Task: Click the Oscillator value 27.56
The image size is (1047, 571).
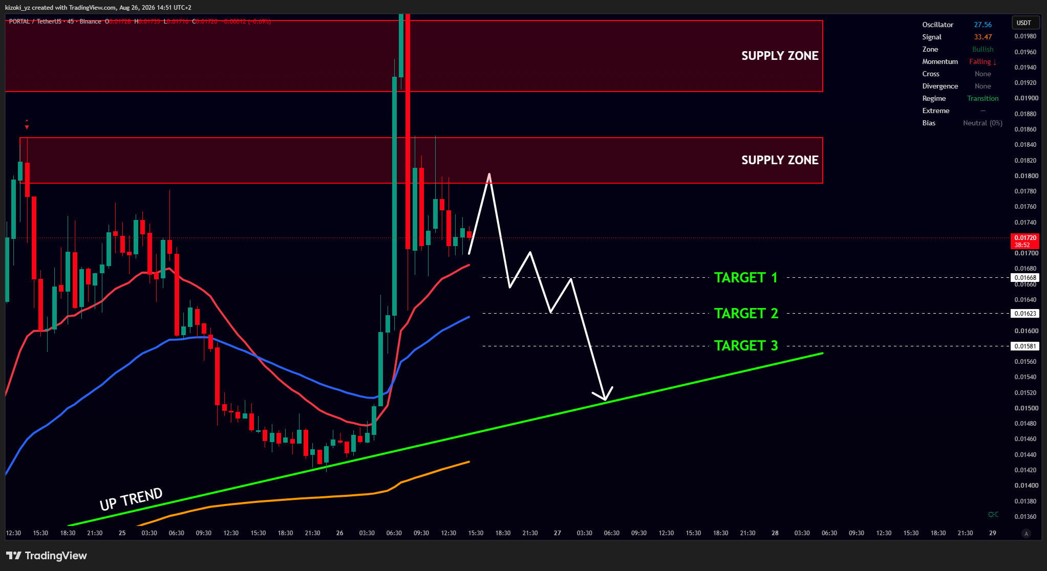Action: coord(982,25)
